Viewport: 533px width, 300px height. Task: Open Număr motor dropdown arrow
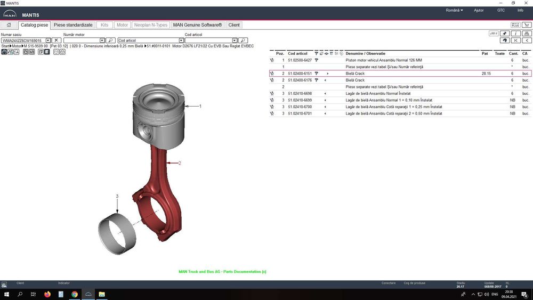[102, 40]
